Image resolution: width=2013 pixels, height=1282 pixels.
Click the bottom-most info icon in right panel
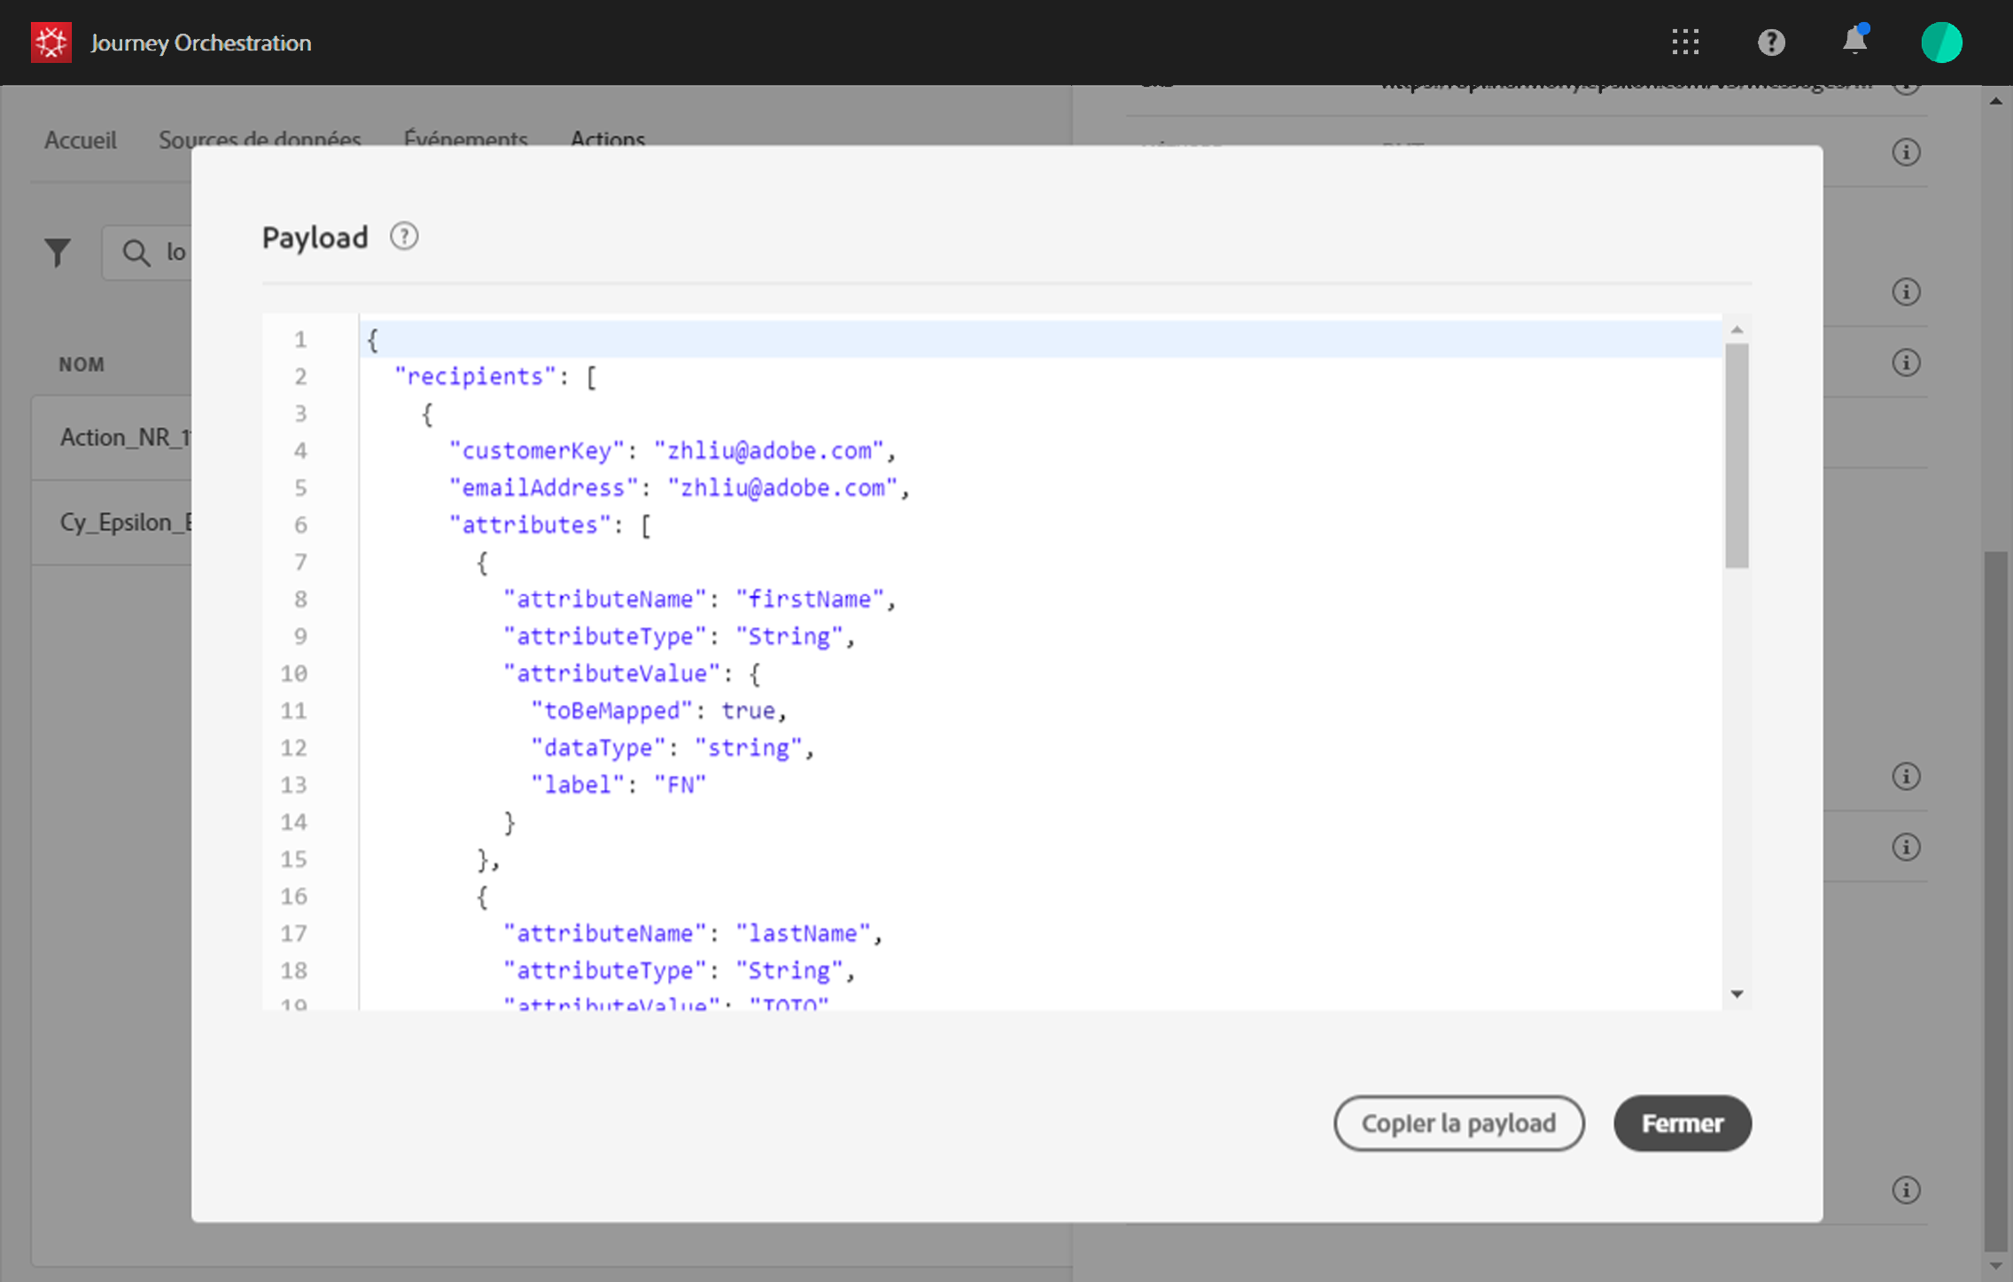[x=1906, y=1189]
